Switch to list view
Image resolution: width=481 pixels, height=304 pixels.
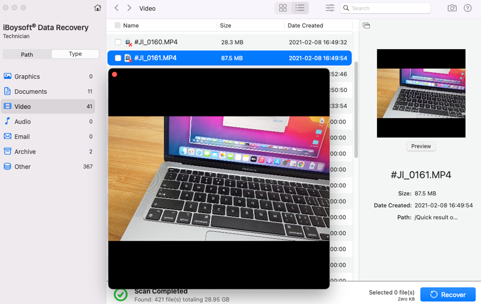click(x=300, y=8)
